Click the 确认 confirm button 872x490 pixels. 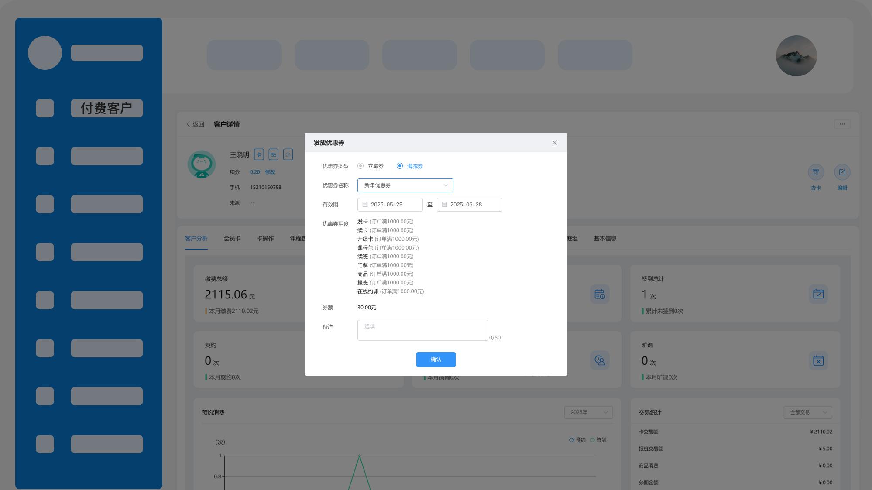point(436,360)
